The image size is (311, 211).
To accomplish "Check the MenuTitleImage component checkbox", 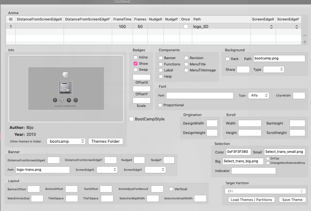I will coord(186,70).
